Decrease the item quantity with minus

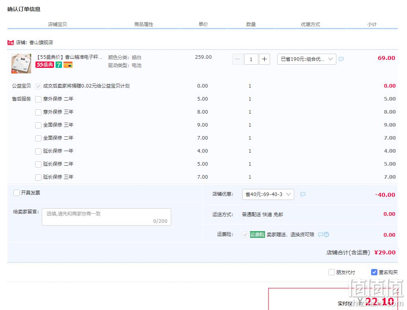(x=238, y=59)
